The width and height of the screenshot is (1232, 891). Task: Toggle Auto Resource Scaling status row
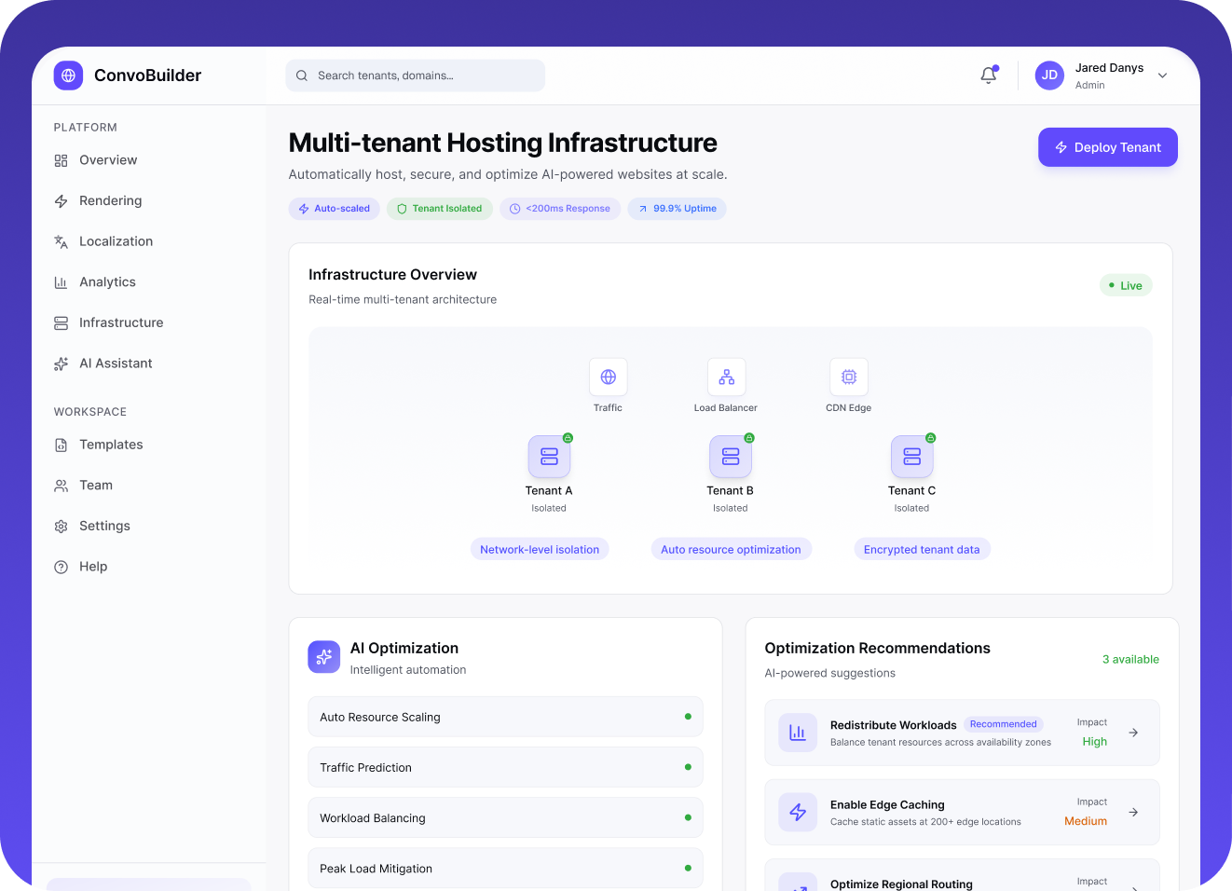pos(505,717)
